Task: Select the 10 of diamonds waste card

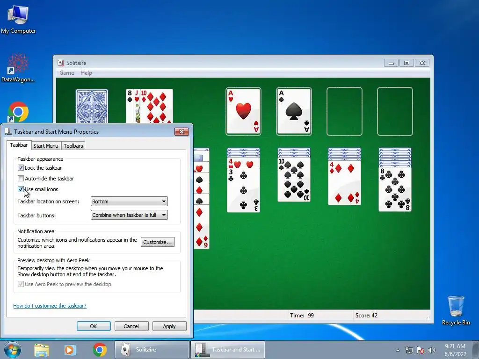Action: pos(156,106)
